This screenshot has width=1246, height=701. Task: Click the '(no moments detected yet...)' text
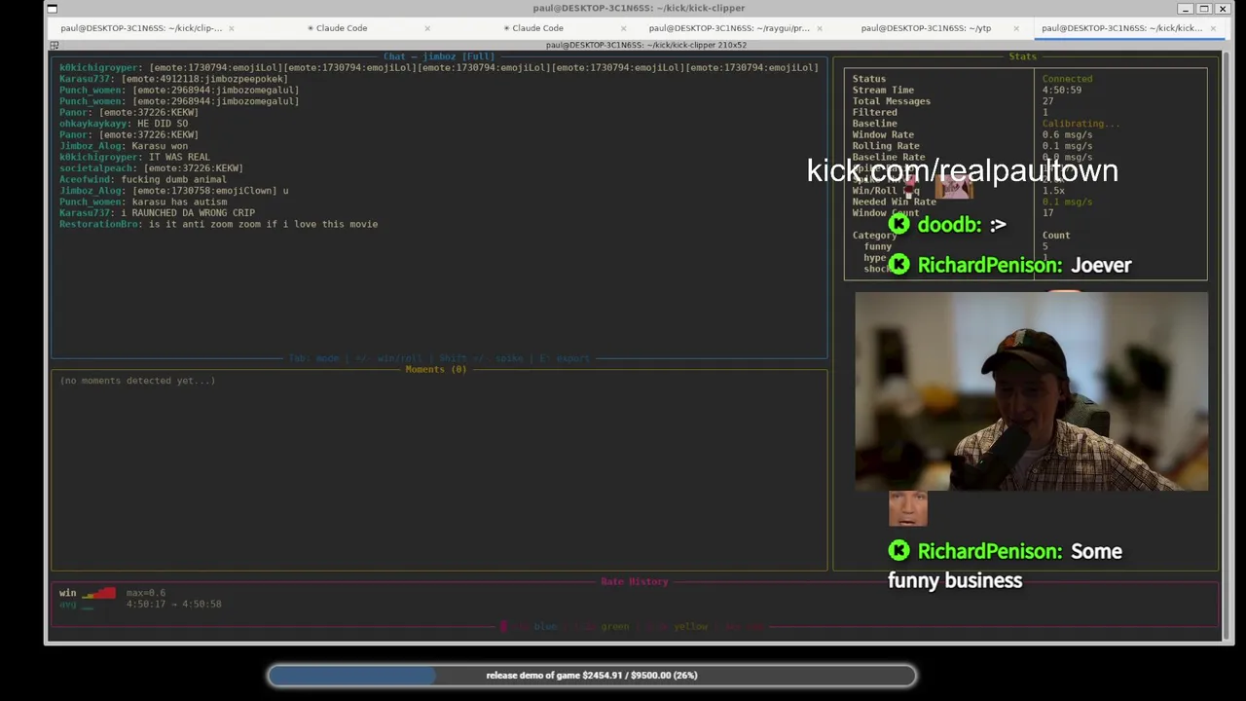point(137,381)
